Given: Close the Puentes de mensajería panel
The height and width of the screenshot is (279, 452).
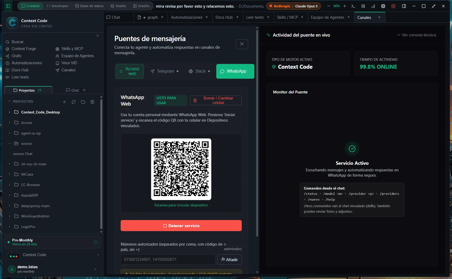Looking at the screenshot, I should (242, 44).
